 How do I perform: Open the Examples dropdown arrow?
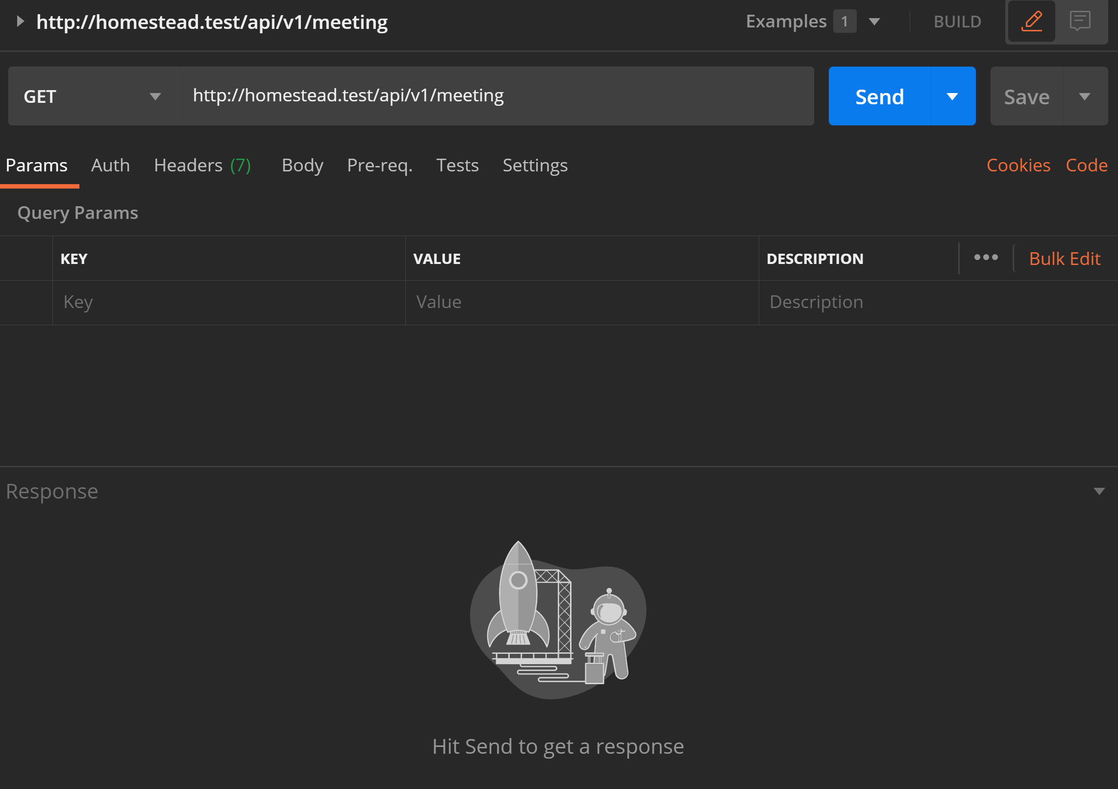tap(874, 22)
